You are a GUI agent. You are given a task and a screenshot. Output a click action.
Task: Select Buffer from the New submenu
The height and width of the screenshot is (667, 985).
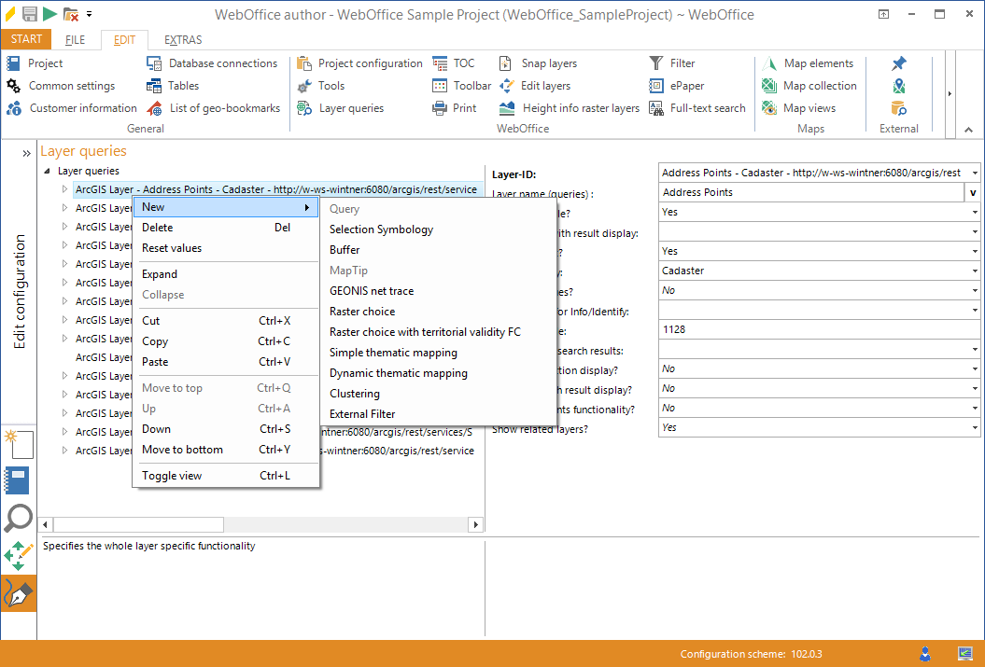pyautogui.click(x=345, y=251)
